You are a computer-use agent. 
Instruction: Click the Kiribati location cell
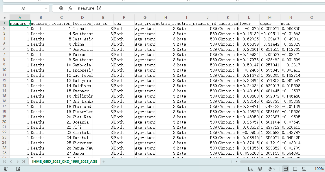pyautogui.click(x=82, y=132)
